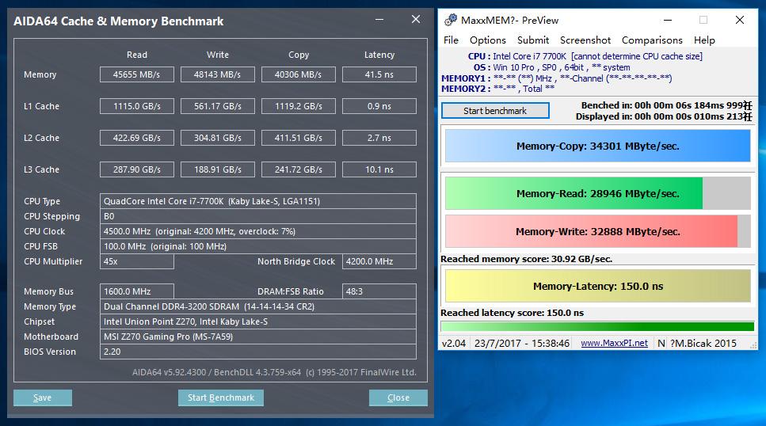Click Save button in AIDA64 window

tap(43, 397)
